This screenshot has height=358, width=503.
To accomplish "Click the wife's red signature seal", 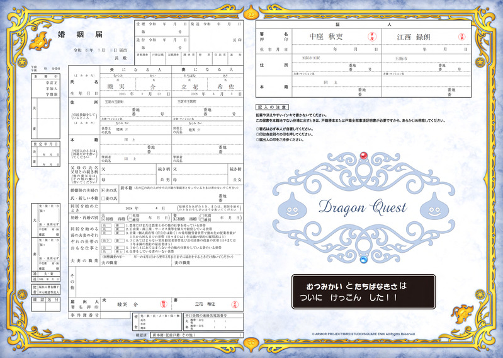I will (235, 304).
